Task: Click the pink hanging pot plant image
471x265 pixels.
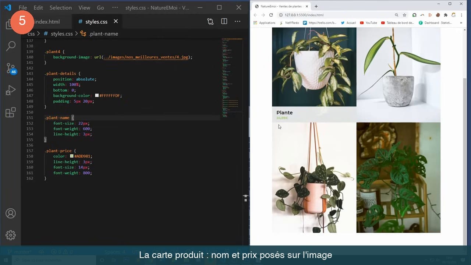Action: (x=314, y=177)
